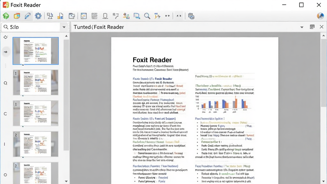Screen dimensions: 327x184
Task: Click the comment flag icon in toolbar
Action: [x=116, y=16]
